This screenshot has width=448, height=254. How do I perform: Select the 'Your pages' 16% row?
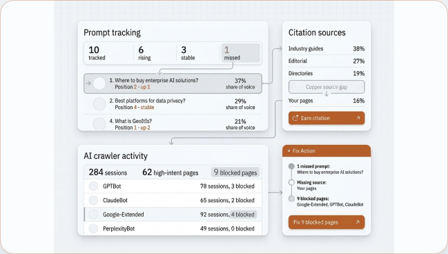tap(327, 101)
